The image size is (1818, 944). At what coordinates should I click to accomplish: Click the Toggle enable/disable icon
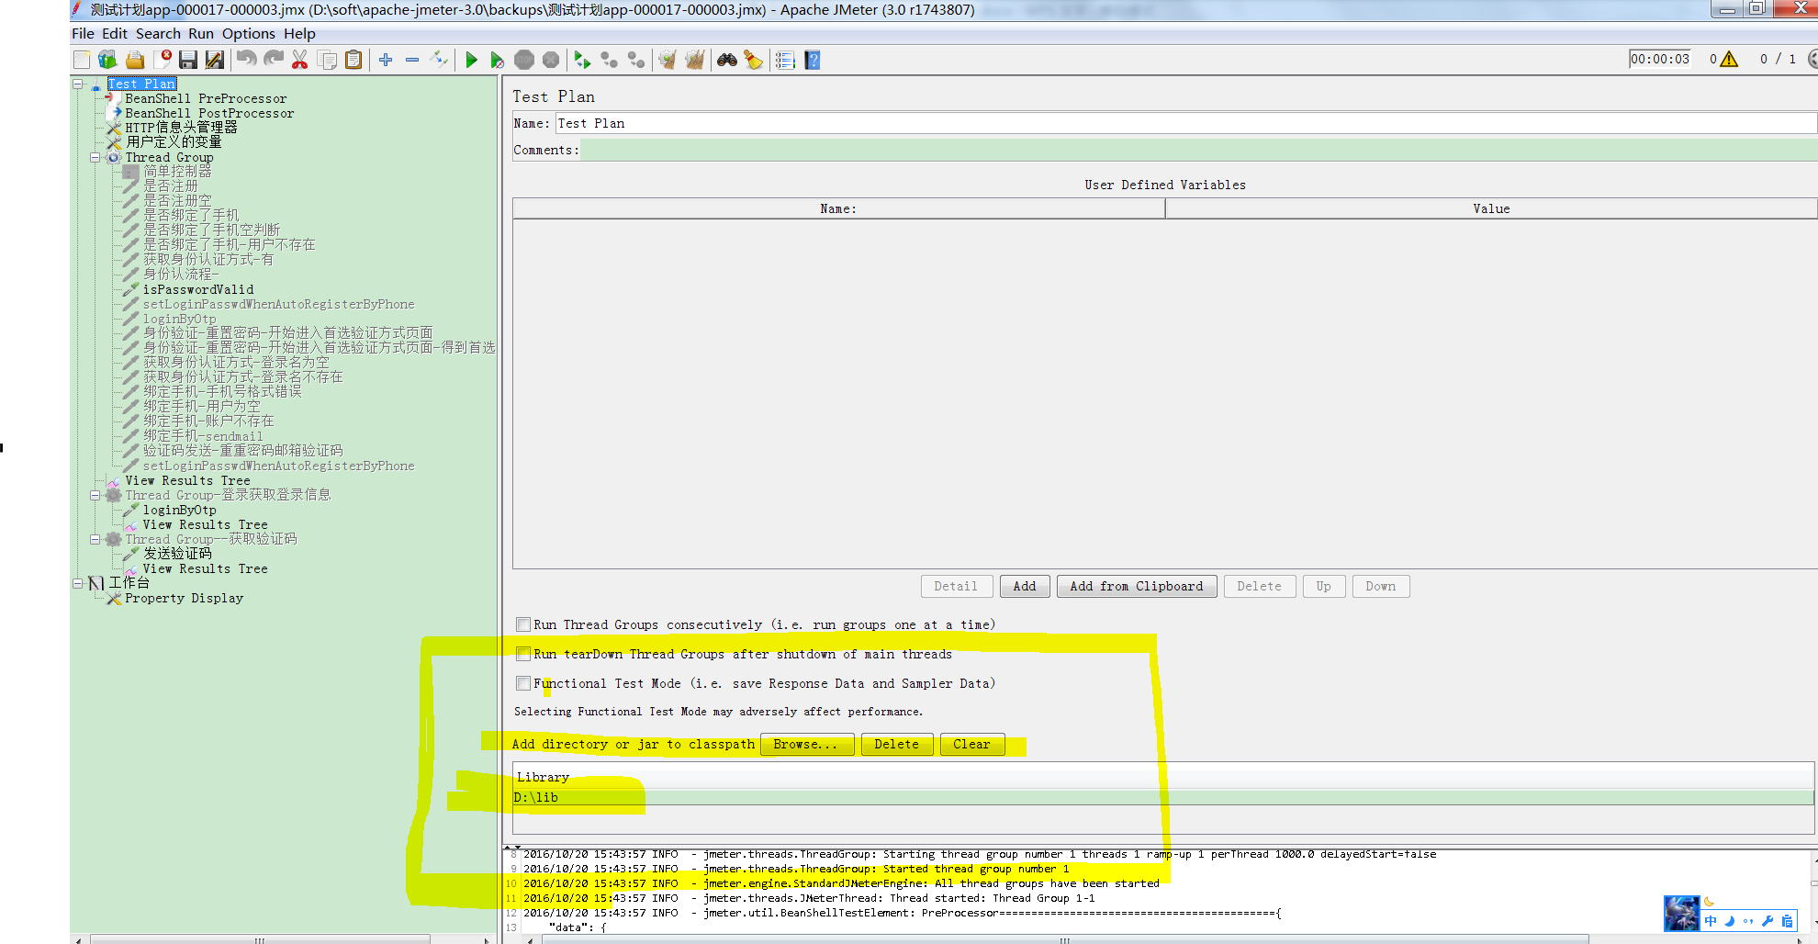440,60
